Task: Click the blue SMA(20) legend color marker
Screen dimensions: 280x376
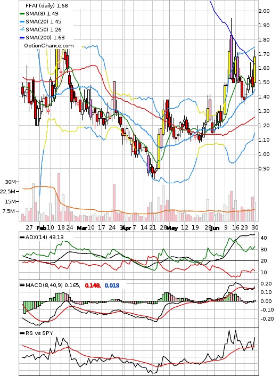Action: tap(22, 22)
